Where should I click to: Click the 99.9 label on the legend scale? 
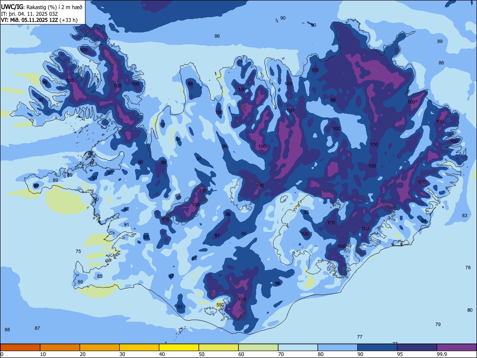pyautogui.click(x=441, y=354)
